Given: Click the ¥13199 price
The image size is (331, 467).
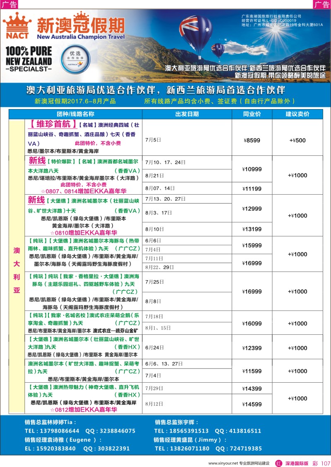Looking at the screenshot, I should click(252, 229).
